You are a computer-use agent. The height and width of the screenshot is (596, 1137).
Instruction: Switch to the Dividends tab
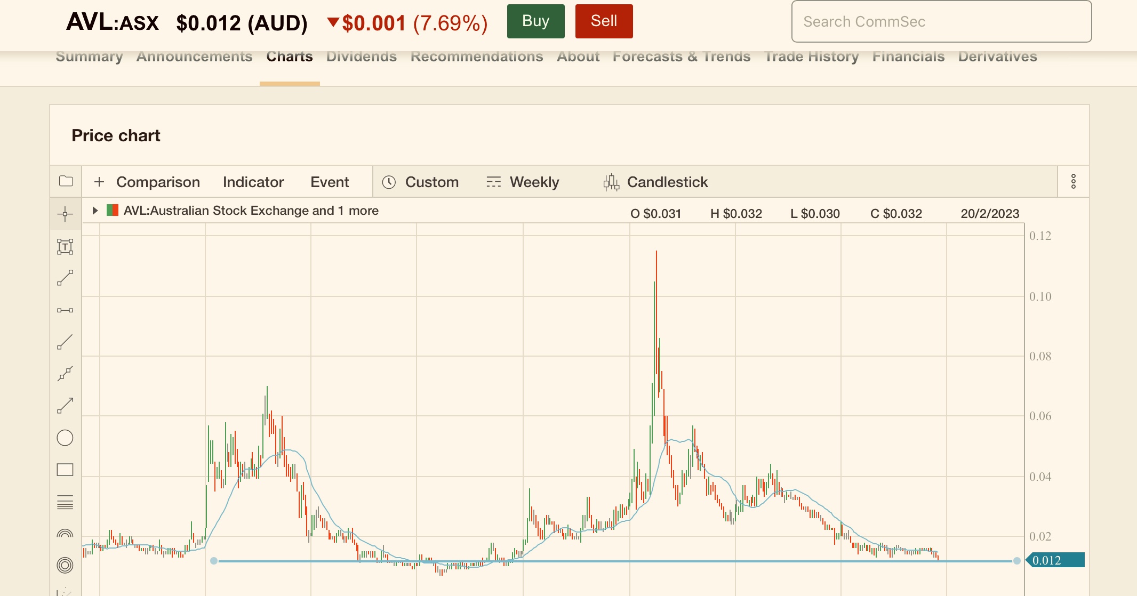point(362,57)
